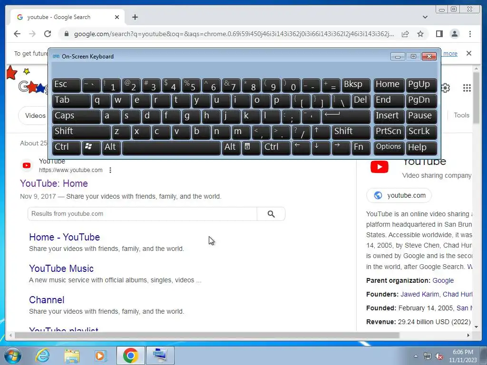Viewport: 487px width, 365px height.
Task: Open Google search settings gear
Action: (x=445, y=88)
